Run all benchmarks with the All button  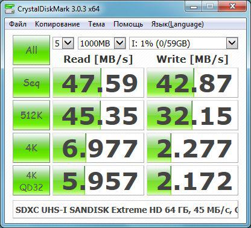click(x=31, y=50)
